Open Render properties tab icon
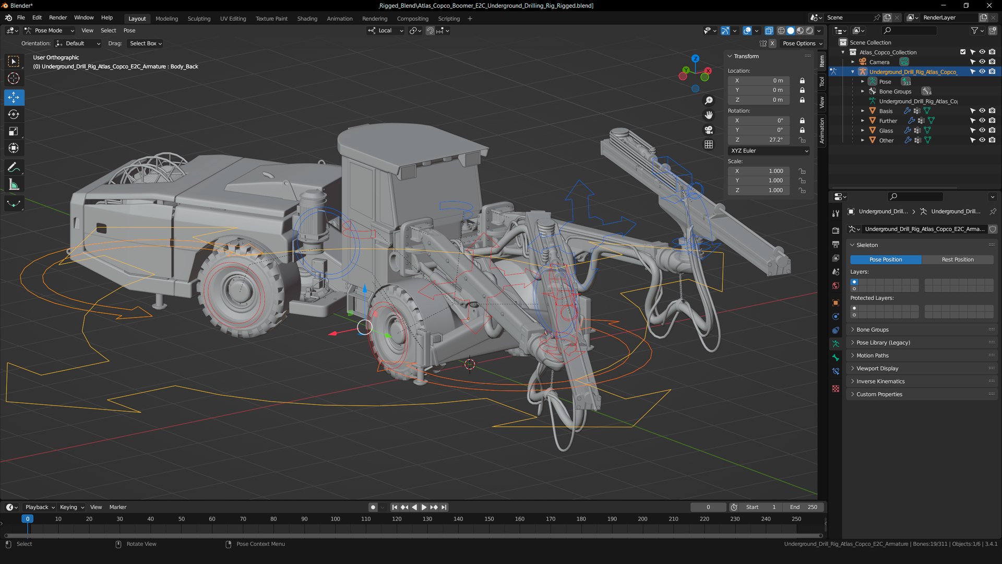This screenshot has height=564, width=1002. tap(836, 230)
